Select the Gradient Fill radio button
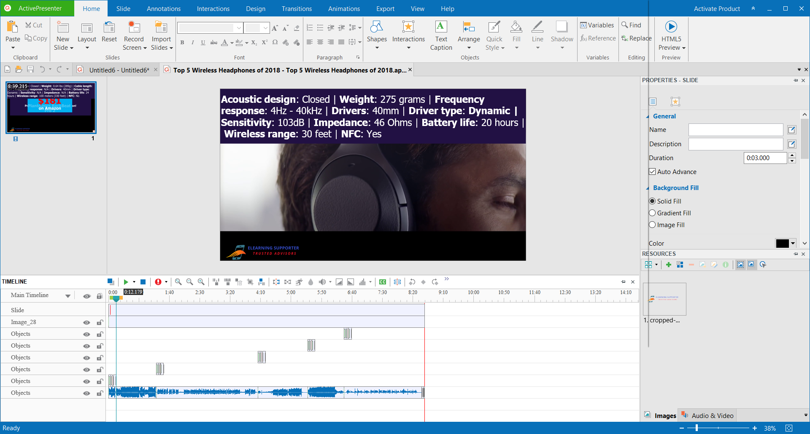Viewport: 810px width, 434px height. click(x=653, y=213)
